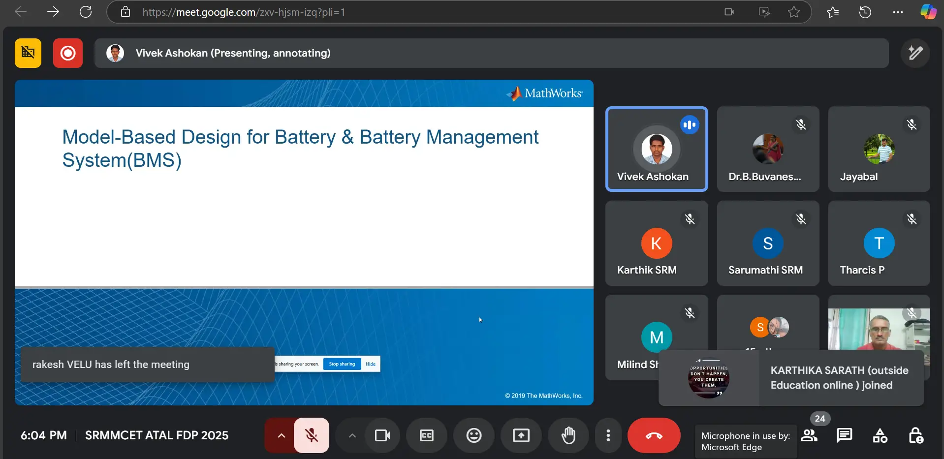944x459 pixels.
Task: Open host controls lock icon
Action: pos(915,435)
